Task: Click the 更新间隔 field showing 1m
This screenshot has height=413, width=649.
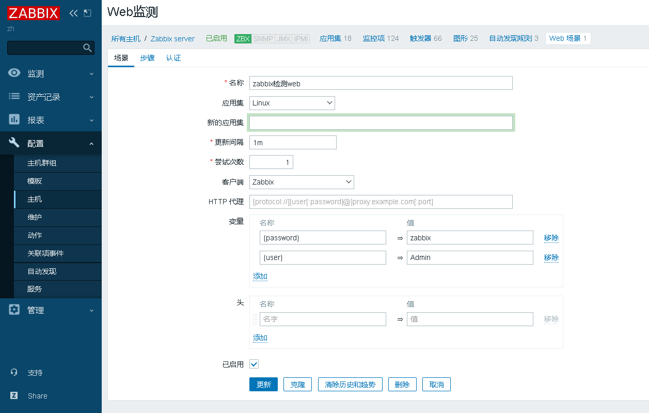Action: [x=293, y=142]
